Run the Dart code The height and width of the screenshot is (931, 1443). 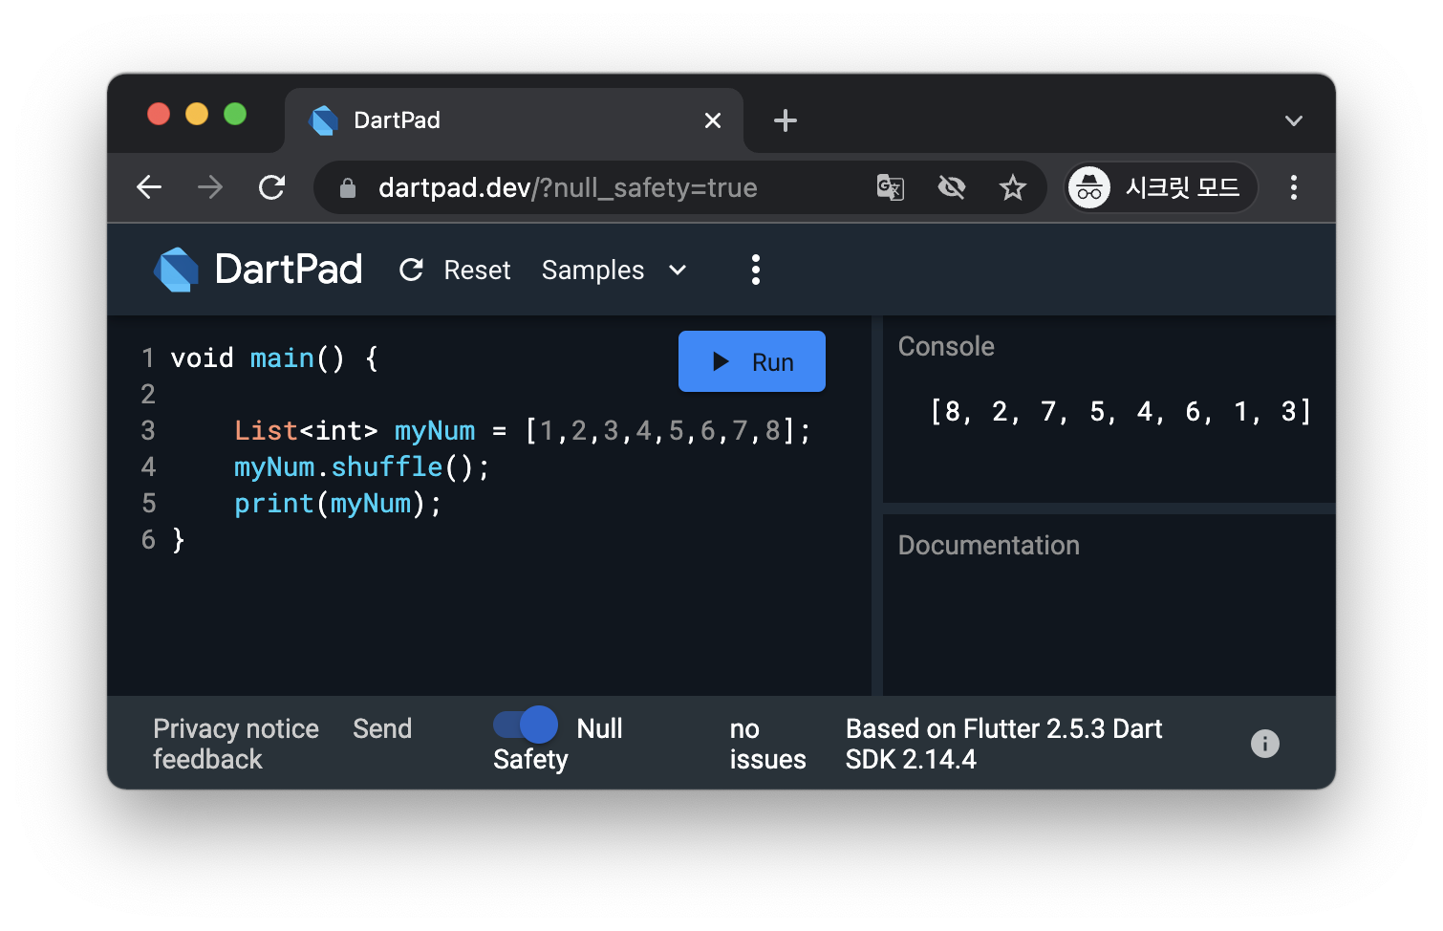point(752,361)
